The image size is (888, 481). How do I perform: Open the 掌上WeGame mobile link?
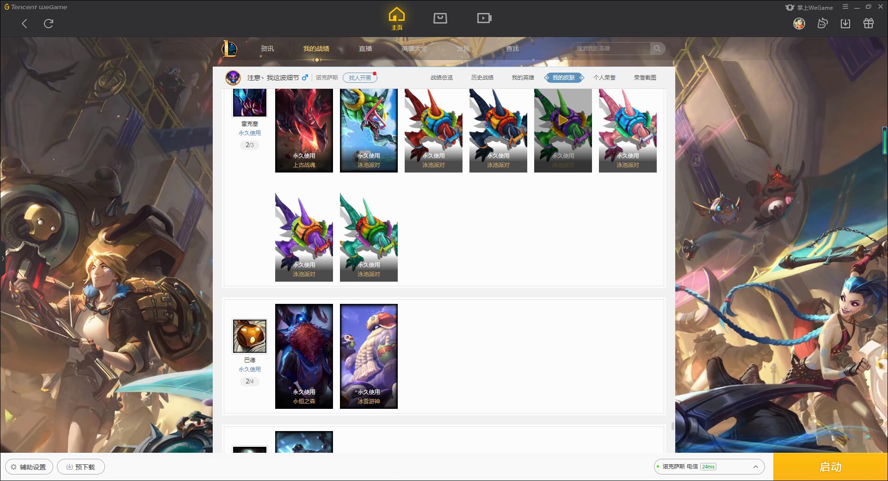pos(809,7)
